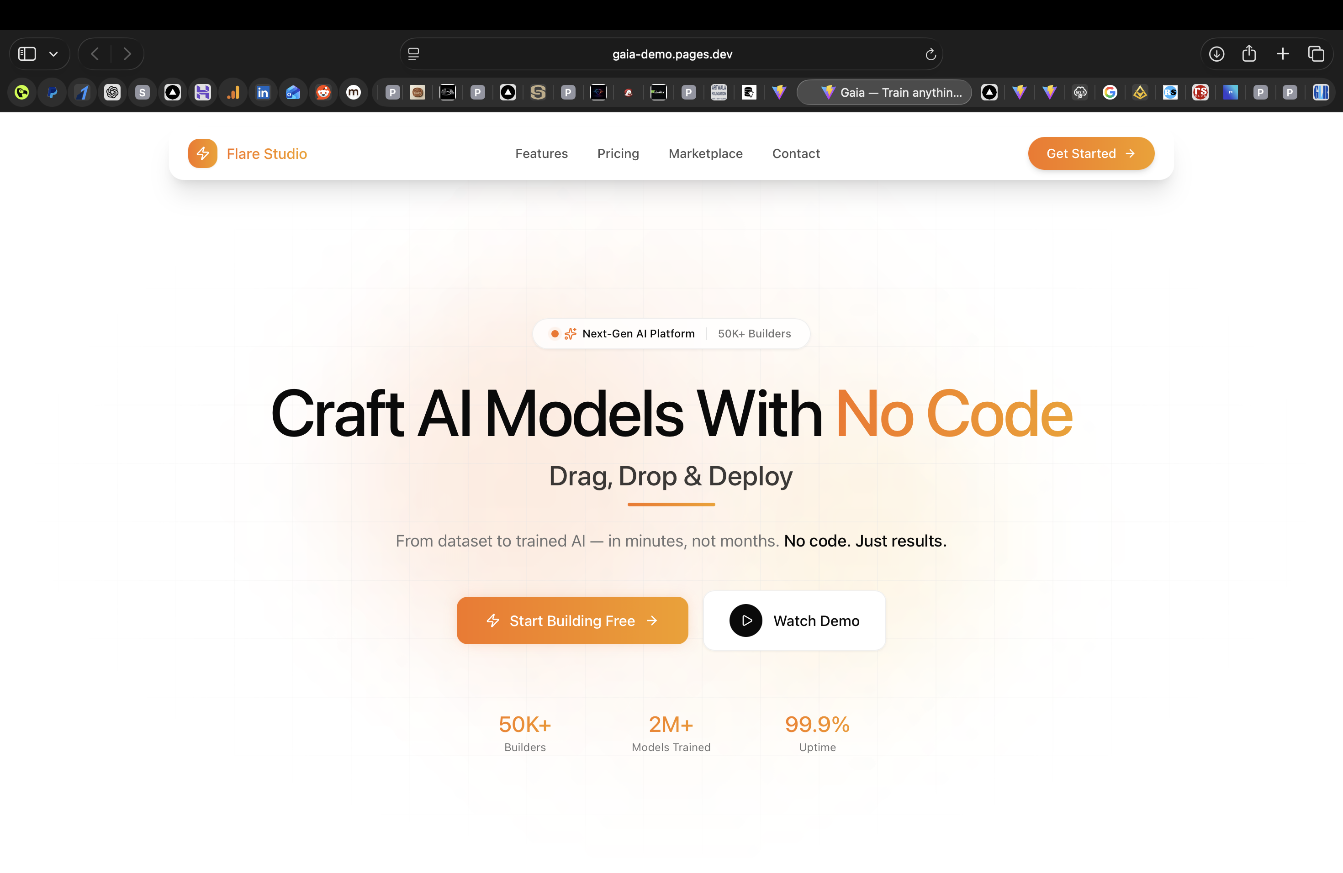Click the gaia-demo.pages.dev address field

(671, 54)
